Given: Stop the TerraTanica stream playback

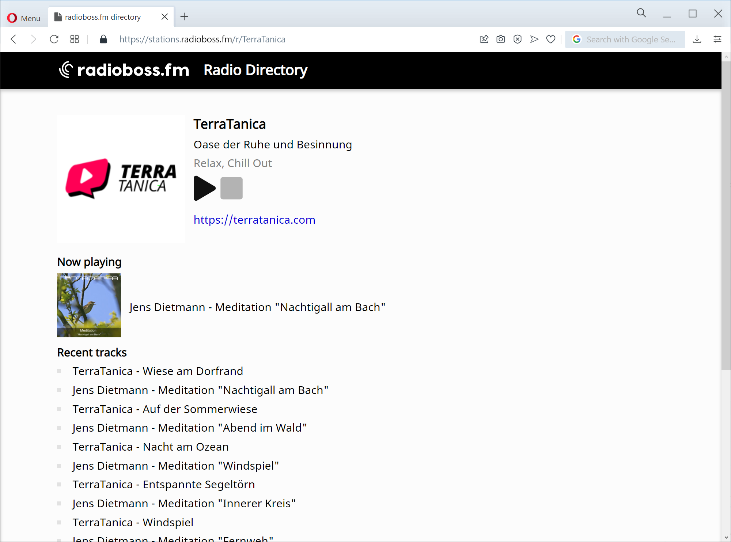Looking at the screenshot, I should (x=231, y=188).
